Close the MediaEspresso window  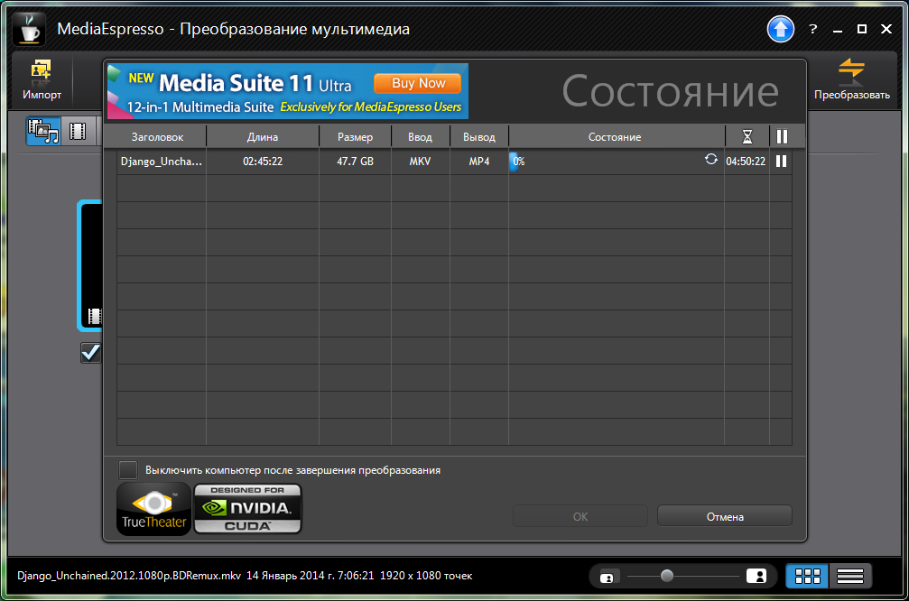(x=886, y=29)
